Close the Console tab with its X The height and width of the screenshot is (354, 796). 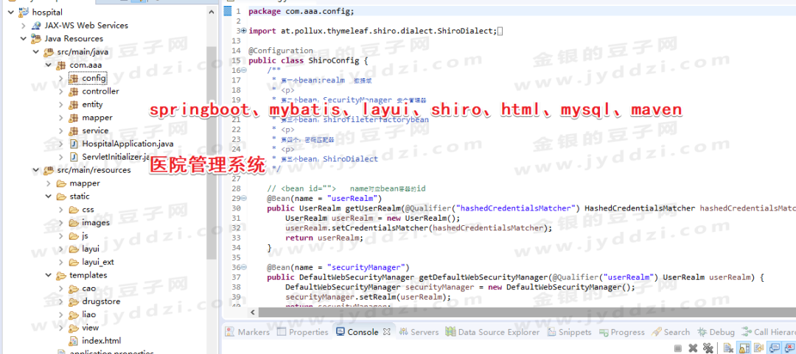coord(386,332)
